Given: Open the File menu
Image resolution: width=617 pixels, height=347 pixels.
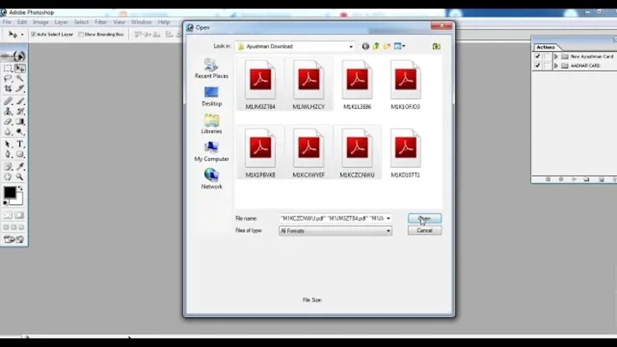Looking at the screenshot, I should (7, 22).
